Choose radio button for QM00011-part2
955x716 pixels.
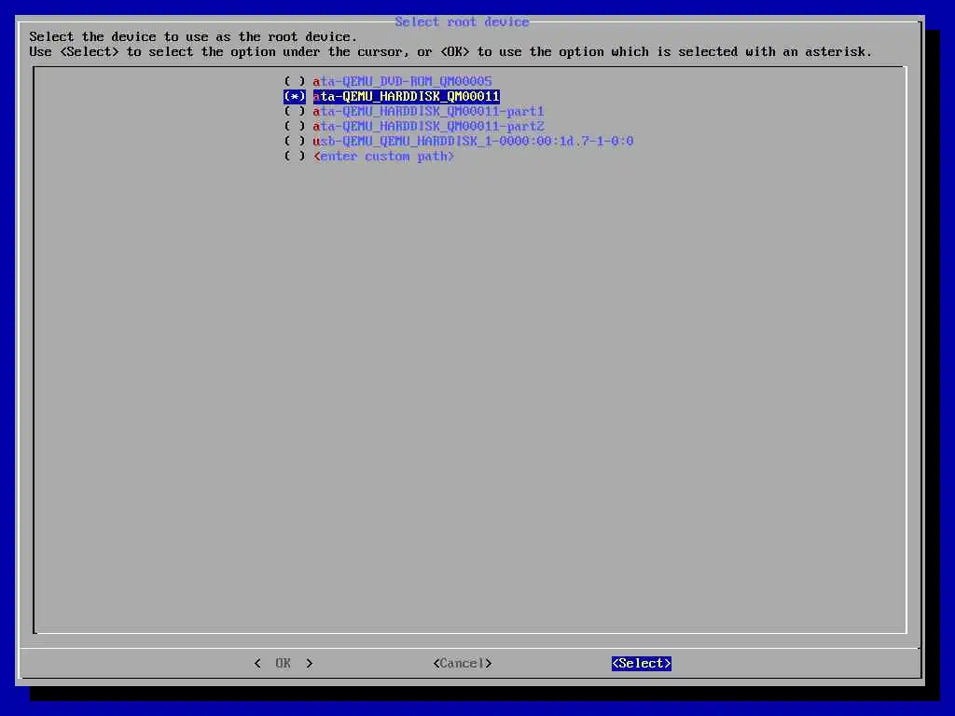coord(295,126)
